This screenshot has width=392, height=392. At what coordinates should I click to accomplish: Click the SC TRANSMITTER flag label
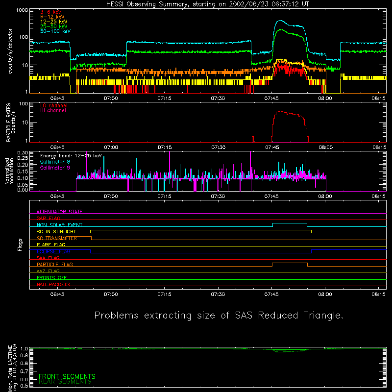(x=56, y=238)
